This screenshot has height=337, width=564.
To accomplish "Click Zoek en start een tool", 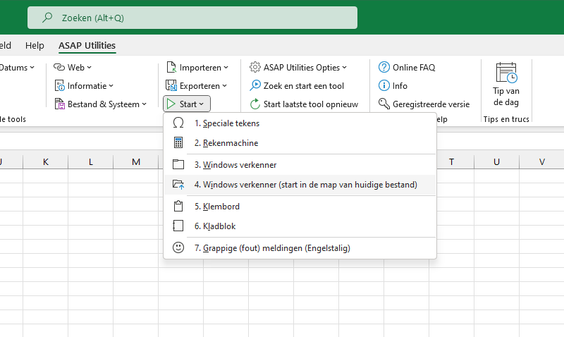I will 297,85.
